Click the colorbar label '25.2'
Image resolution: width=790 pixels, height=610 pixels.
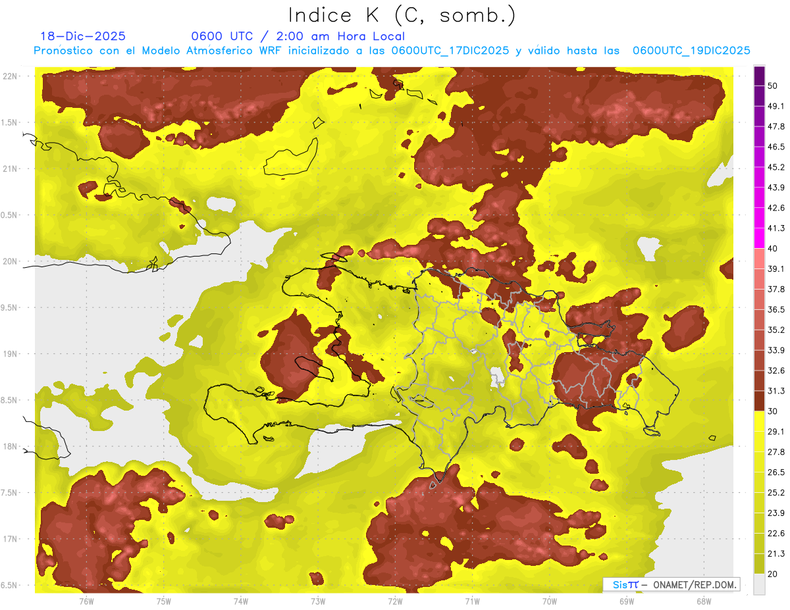[x=776, y=492]
